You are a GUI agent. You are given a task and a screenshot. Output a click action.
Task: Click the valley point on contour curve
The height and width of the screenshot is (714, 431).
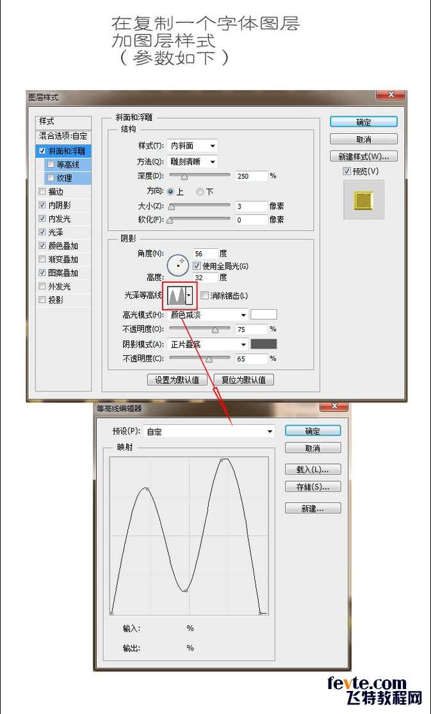coord(185,591)
